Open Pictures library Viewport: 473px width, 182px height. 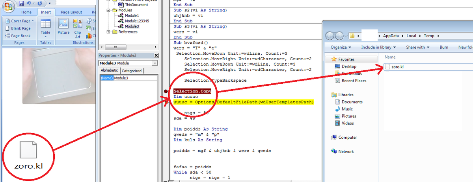click(x=345, y=116)
